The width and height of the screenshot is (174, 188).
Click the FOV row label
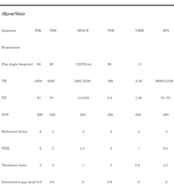[5, 114]
